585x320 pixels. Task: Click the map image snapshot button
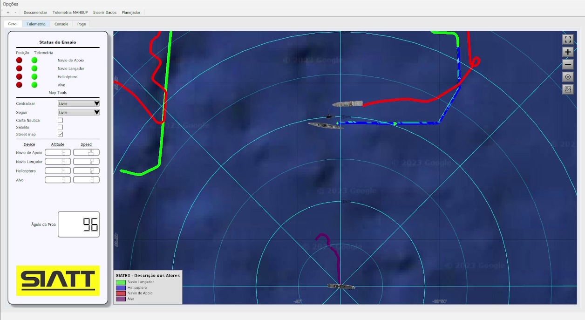[x=568, y=89]
